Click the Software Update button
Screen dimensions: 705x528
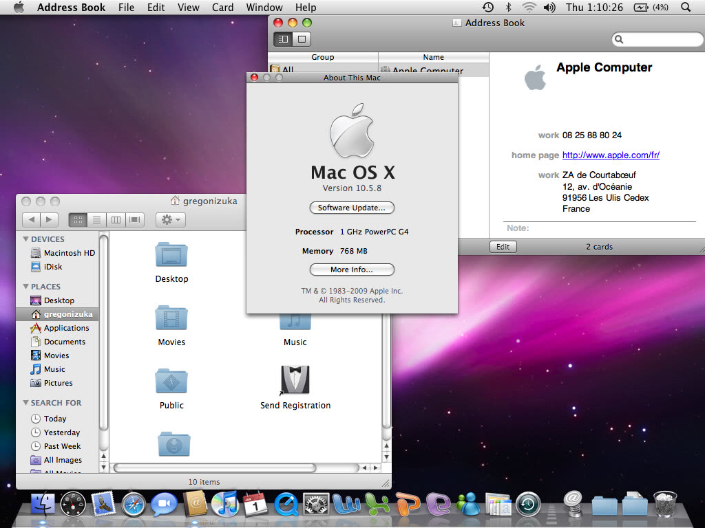[352, 208]
